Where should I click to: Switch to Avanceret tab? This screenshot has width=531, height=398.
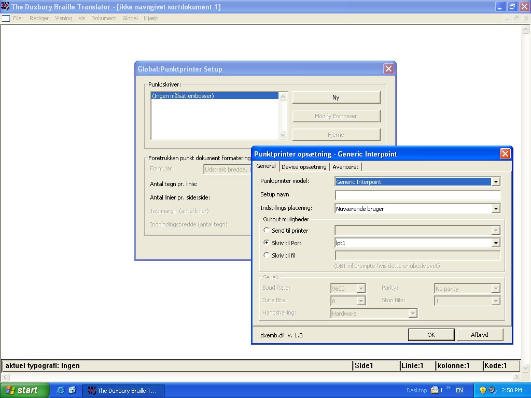(345, 167)
